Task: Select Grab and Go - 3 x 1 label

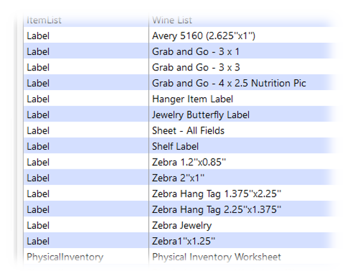Action: 181,51
